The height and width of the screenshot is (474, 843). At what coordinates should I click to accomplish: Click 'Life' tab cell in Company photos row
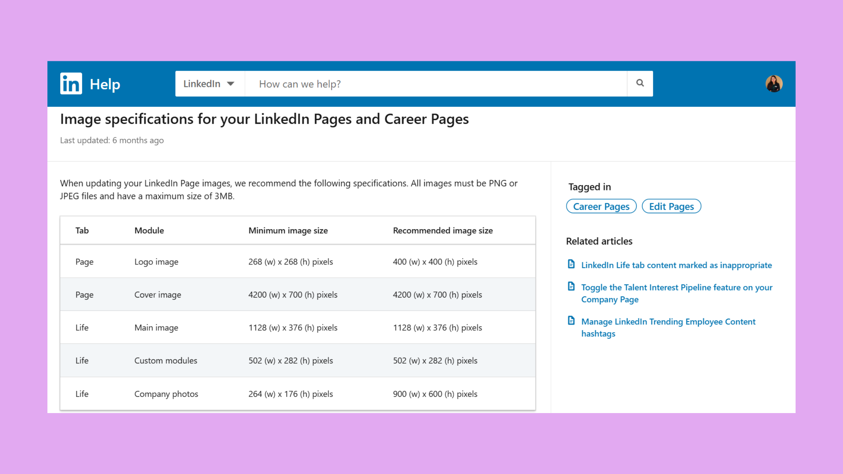(x=82, y=394)
